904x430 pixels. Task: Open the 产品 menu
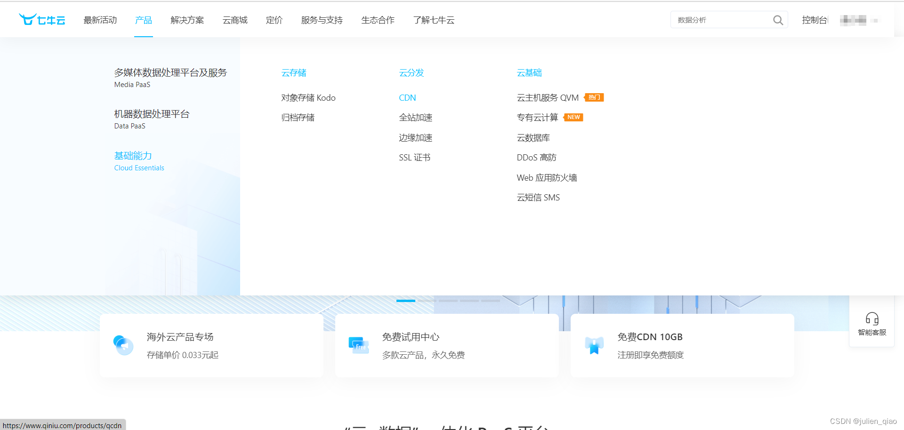144,20
